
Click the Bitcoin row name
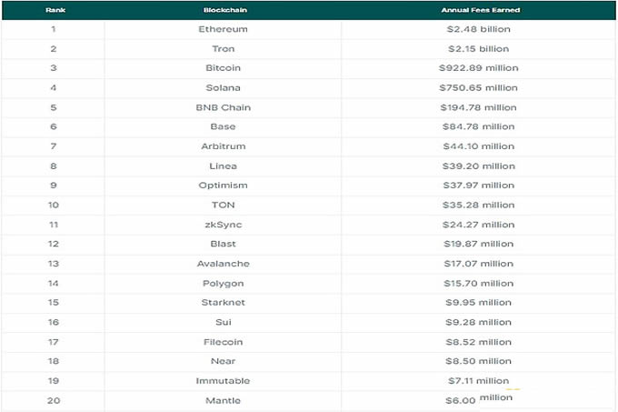tap(223, 68)
